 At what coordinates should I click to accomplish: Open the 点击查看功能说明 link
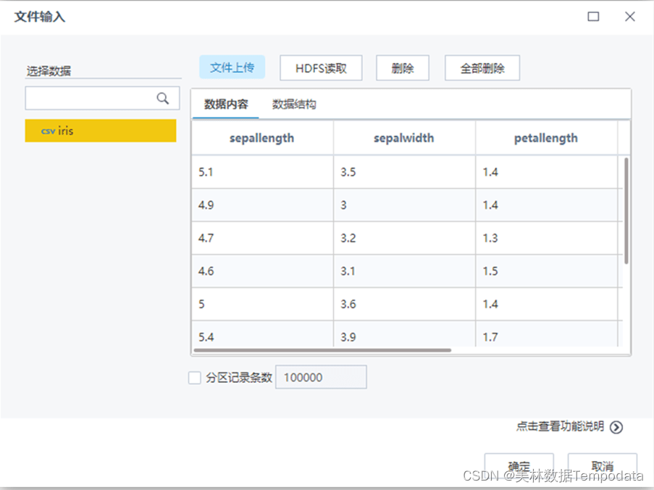[560, 426]
